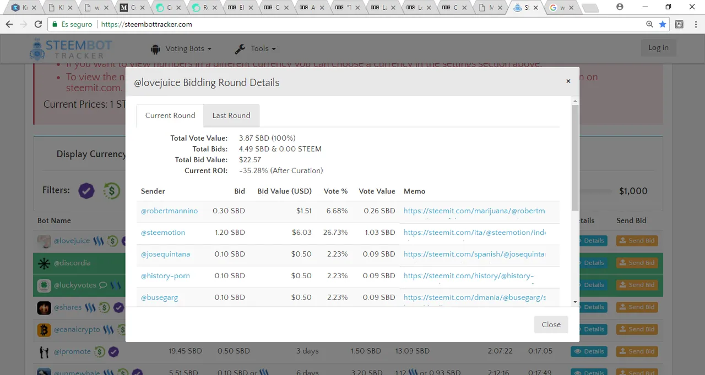The image size is (705, 375).
Task: Click the verified checkmark icon beside @ipromote
Action: point(113,351)
